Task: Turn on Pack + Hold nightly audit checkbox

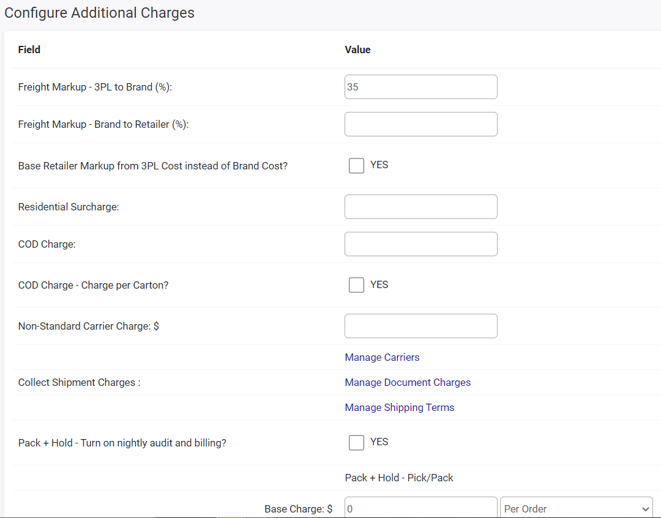Action: point(356,442)
